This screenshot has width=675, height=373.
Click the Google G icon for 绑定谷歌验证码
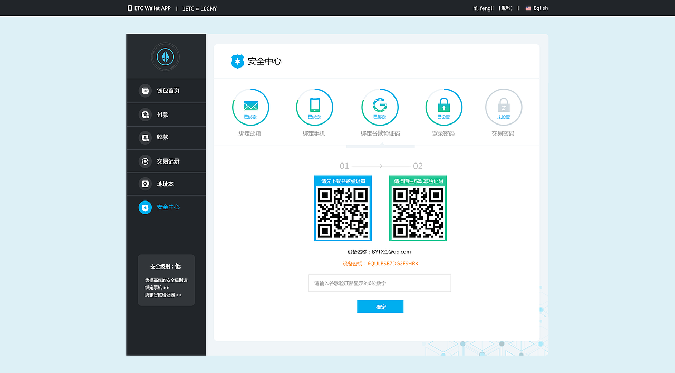click(x=380, y=106)
